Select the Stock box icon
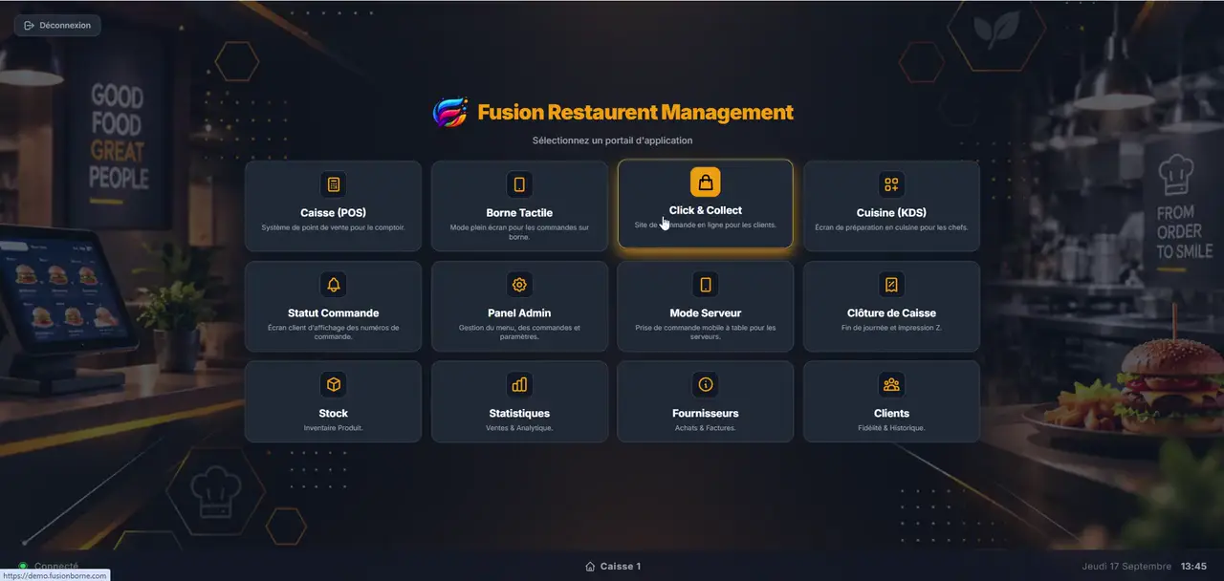This screenshot has height=581, width=1224. (333, 384)
